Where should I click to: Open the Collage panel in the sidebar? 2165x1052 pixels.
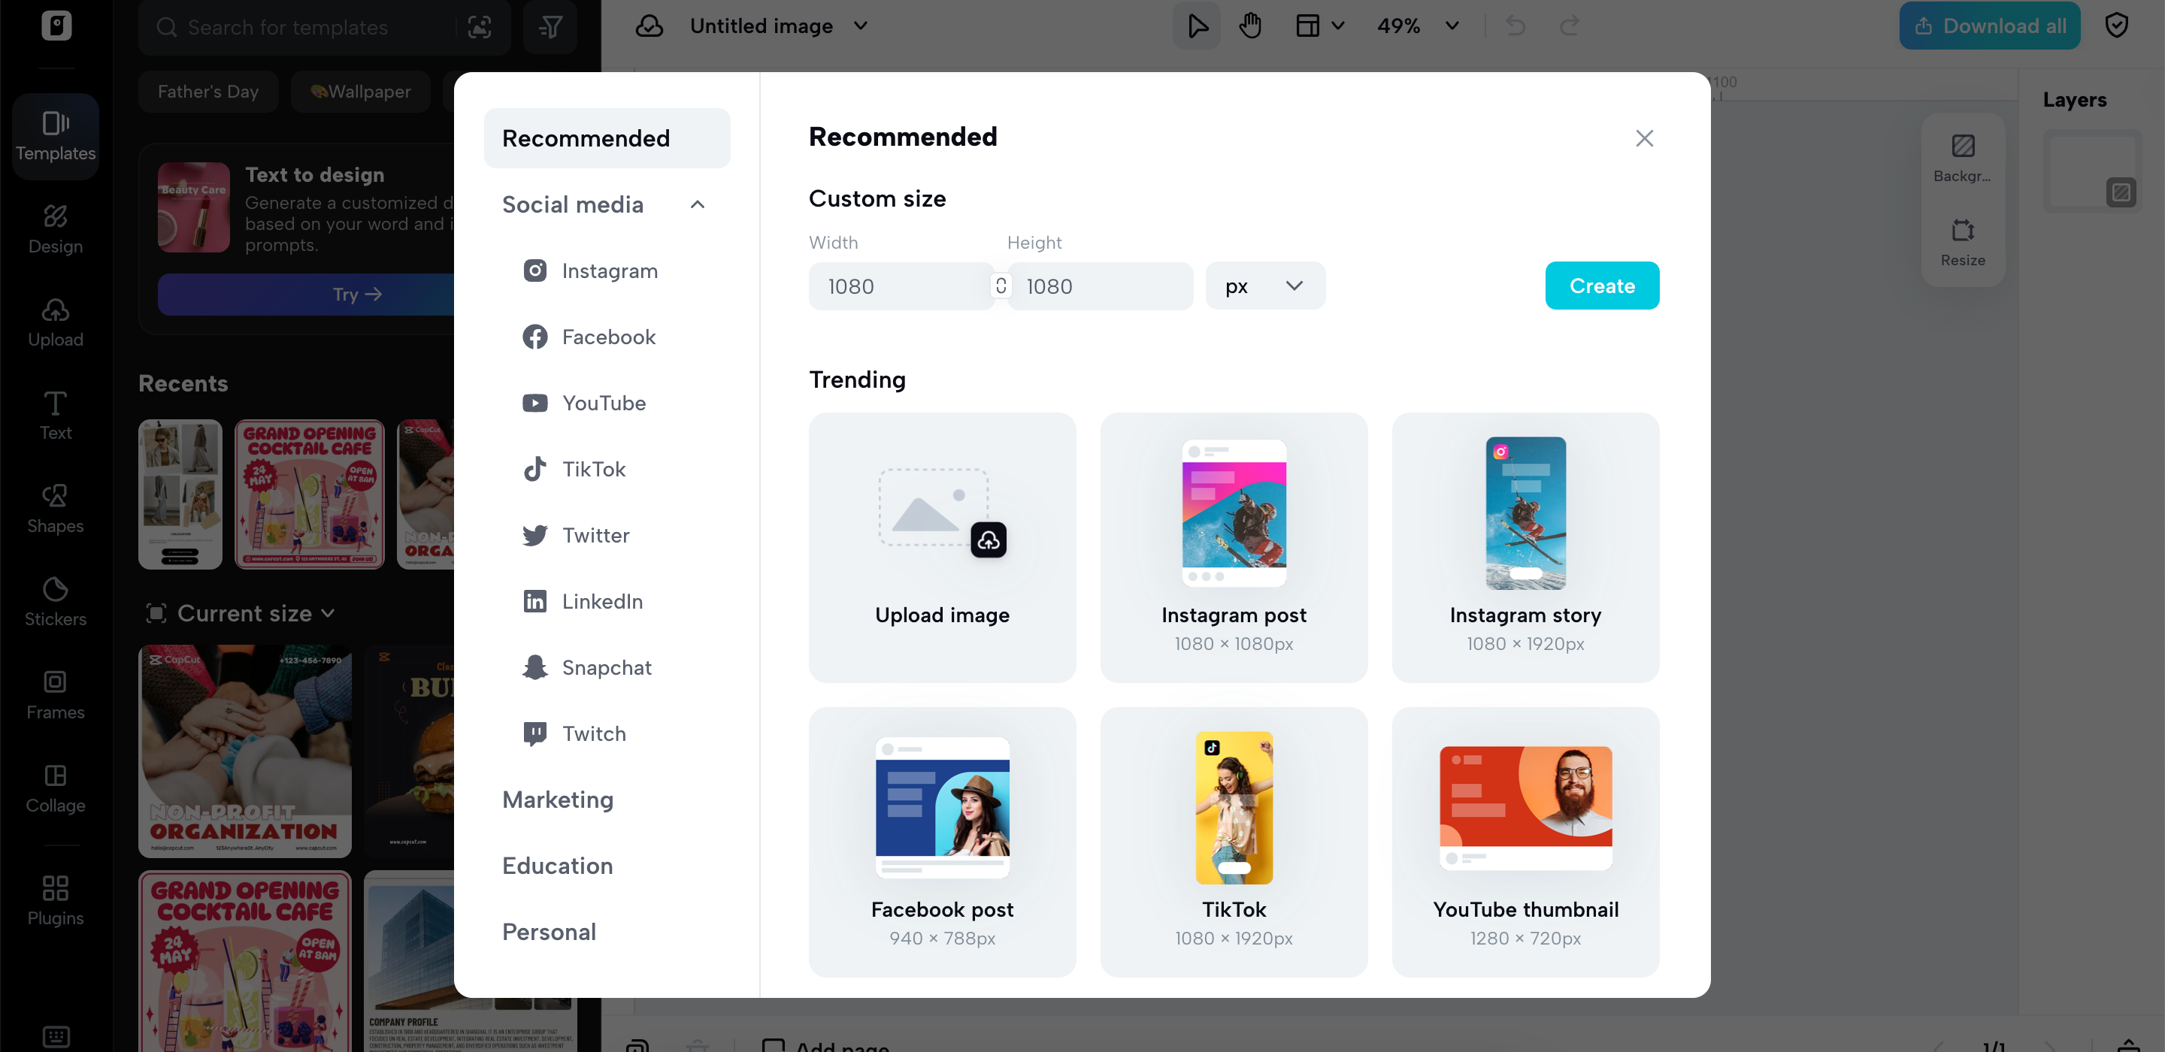click(56, 787)
